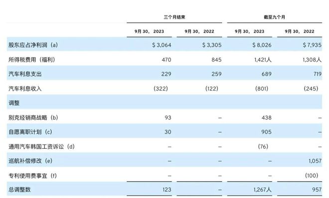Click the 截至九个月 column group header

pyautogui.click(x=275, y=17)
